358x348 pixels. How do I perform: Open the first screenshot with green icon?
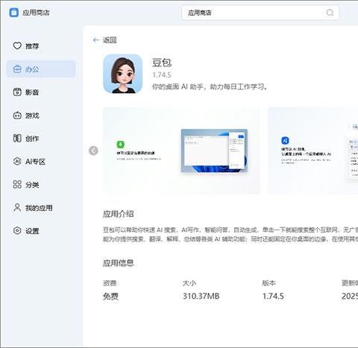pos(181,151)
